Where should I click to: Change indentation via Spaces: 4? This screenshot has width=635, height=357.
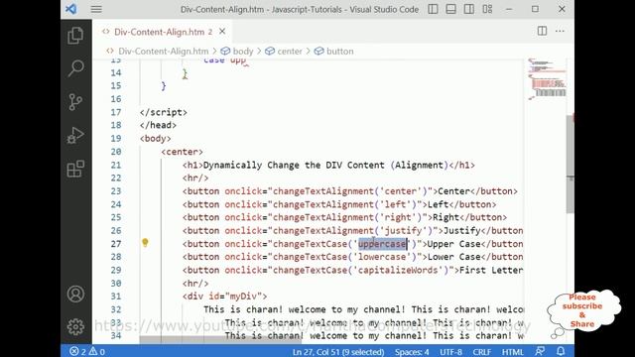pyautogui.click(x=412, y=352)
